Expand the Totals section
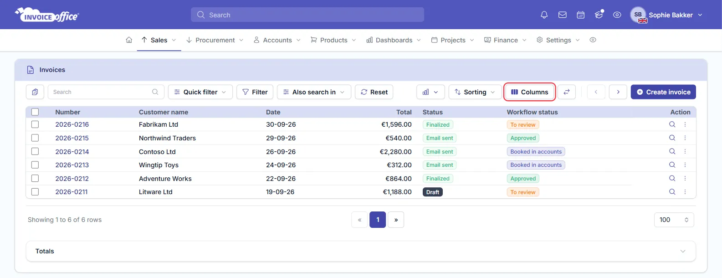722x278 pixels. [x=361, y=251]
